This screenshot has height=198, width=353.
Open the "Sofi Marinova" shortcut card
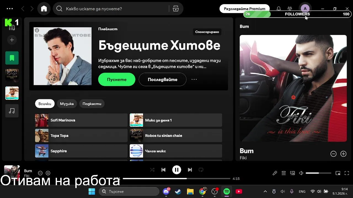point(81,120)
